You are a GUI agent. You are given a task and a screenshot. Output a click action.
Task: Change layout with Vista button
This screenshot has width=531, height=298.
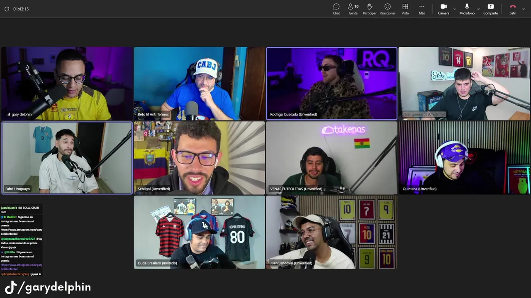pyautogui.click(x=405, y=9)
